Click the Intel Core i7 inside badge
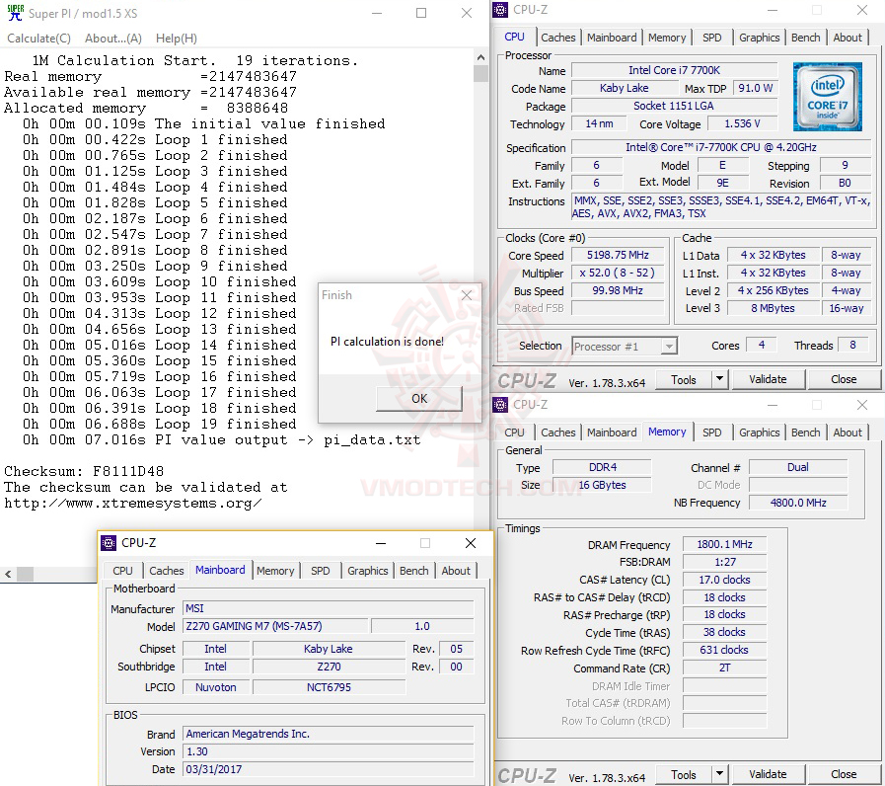The width and height of the screenshot is (885, 786). tap(827, 97)
